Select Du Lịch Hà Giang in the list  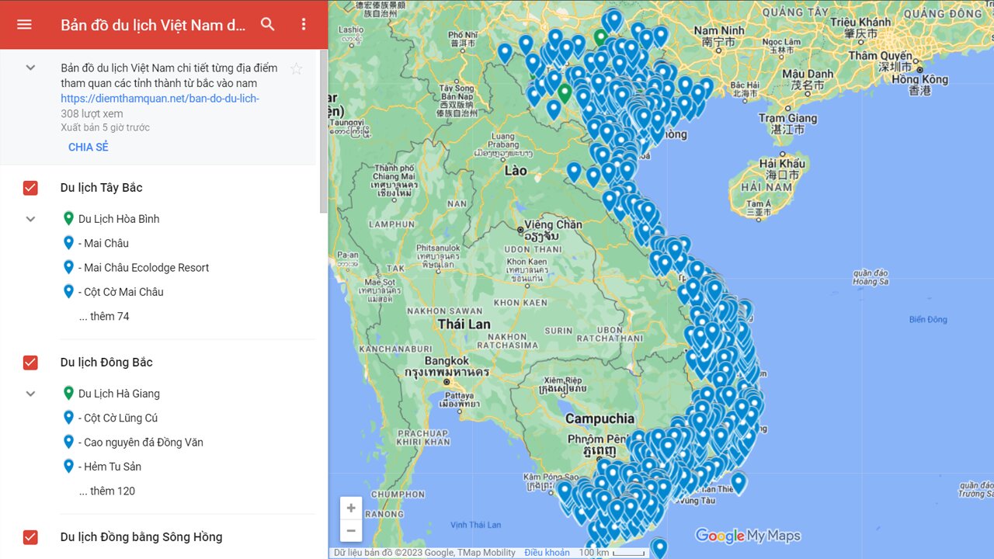pos(119,394)
